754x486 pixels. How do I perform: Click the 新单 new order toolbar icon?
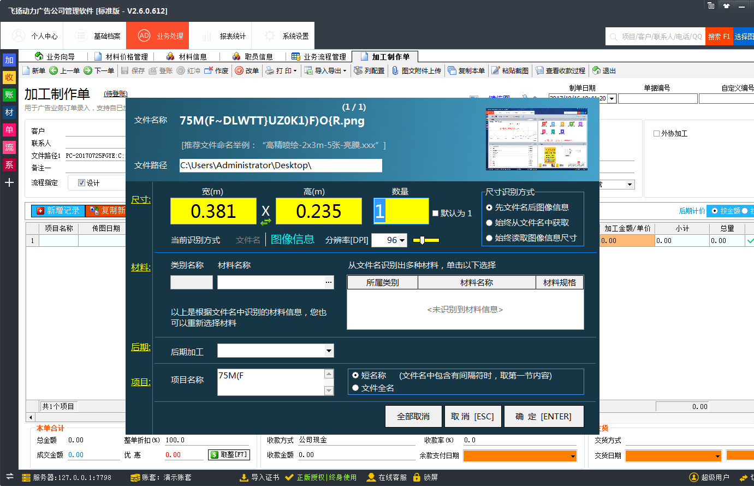click(x=26, y=71)
